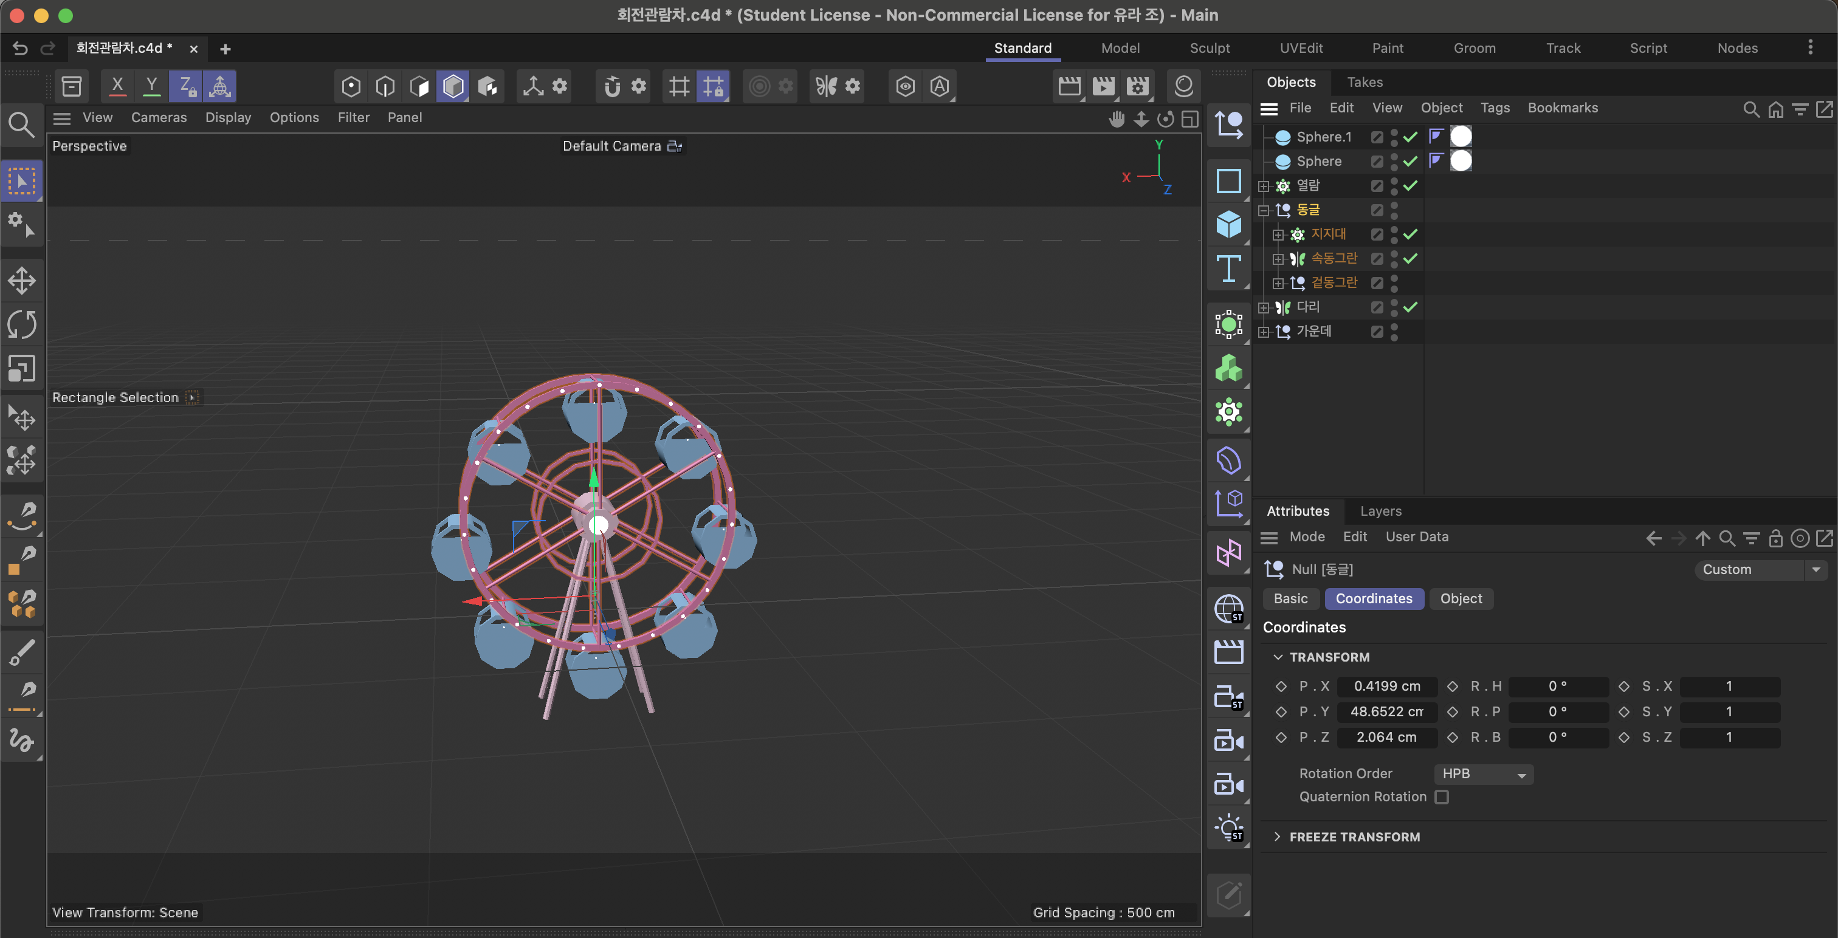Screen dimensions: 1838x938
Task: Click Sphere.1 white material swatch
Action: click(1461, 136)
